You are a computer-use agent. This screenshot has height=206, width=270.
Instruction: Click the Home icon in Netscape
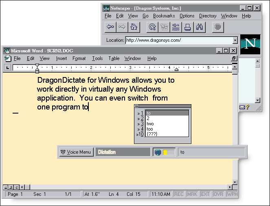(134, 27)
